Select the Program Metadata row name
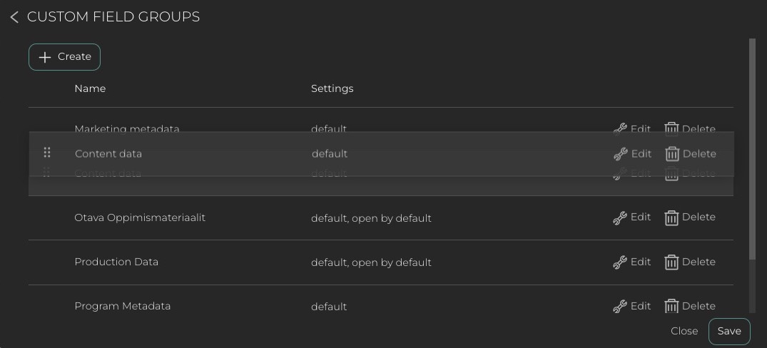 pos(123,306)
